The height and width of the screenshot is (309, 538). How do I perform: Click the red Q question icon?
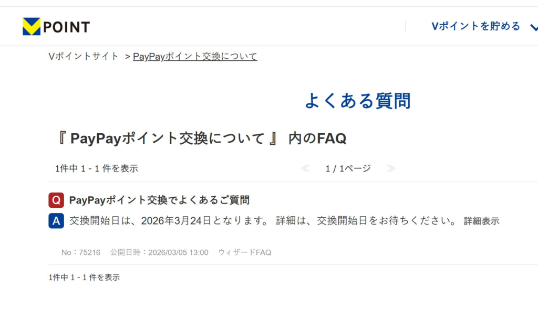pyautogui.click(x=56, y=200)
